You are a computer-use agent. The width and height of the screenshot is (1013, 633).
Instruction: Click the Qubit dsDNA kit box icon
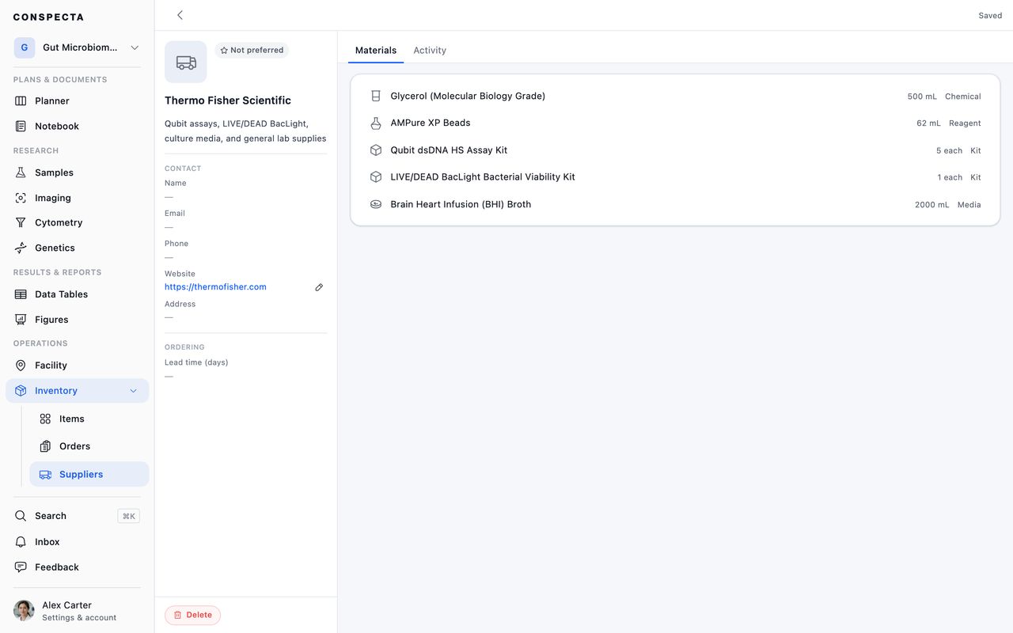click(x=376, y=150)
